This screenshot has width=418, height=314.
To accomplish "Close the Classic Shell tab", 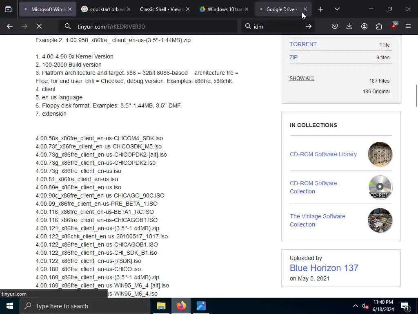I will click(188, 9).
